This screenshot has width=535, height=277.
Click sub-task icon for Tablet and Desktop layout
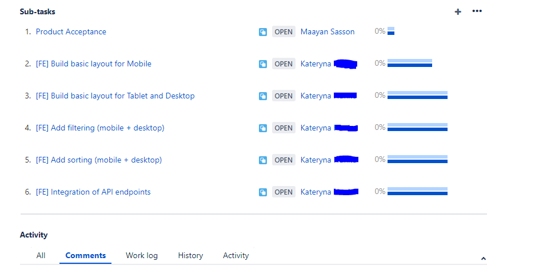(263, 96)
